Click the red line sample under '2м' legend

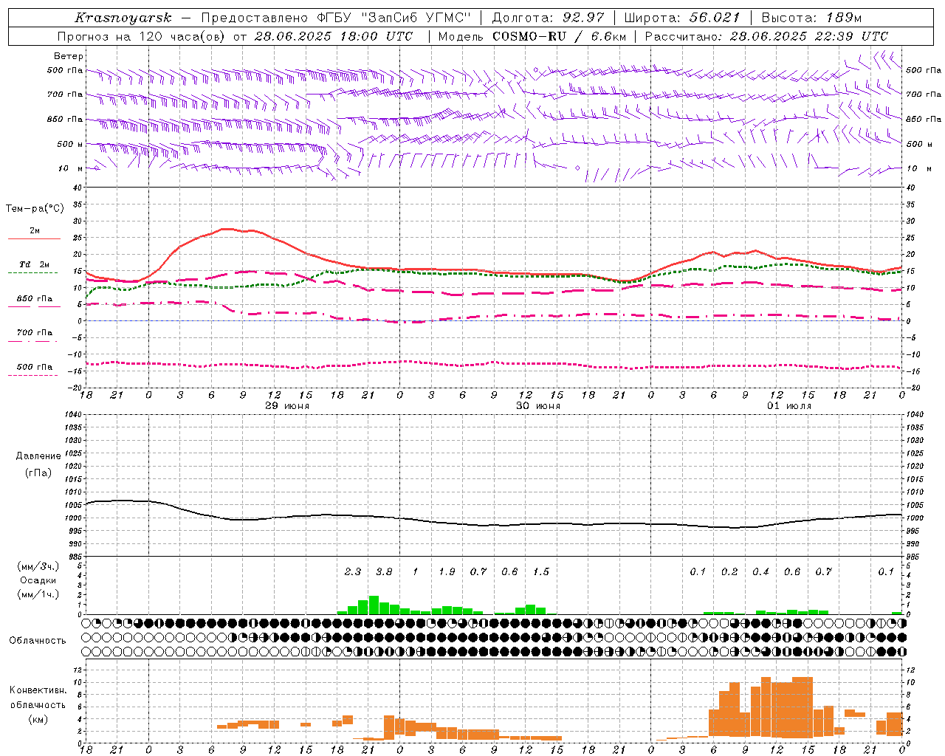[34, 239]
